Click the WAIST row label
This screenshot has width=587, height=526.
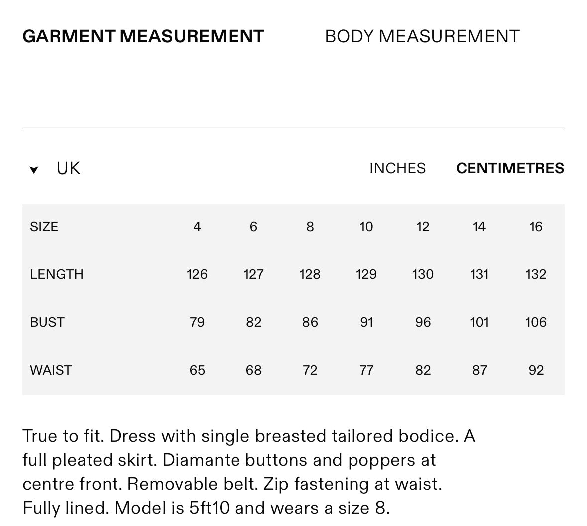51,371
